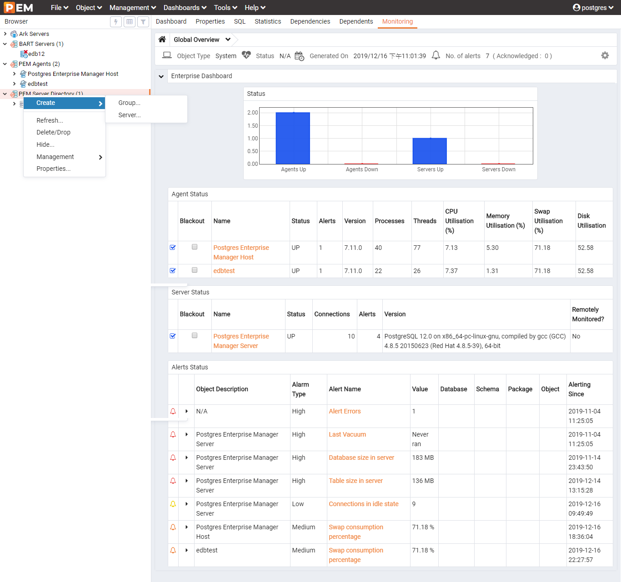Click the PEM logo
The width and height of the screenshot is (621, 582).
[19, 8]
